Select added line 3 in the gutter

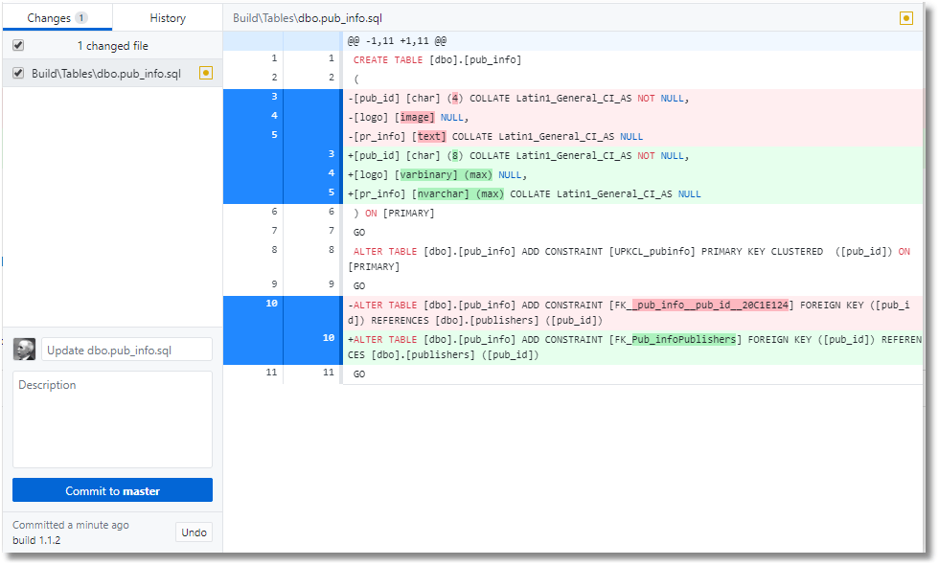click(332, 154)
